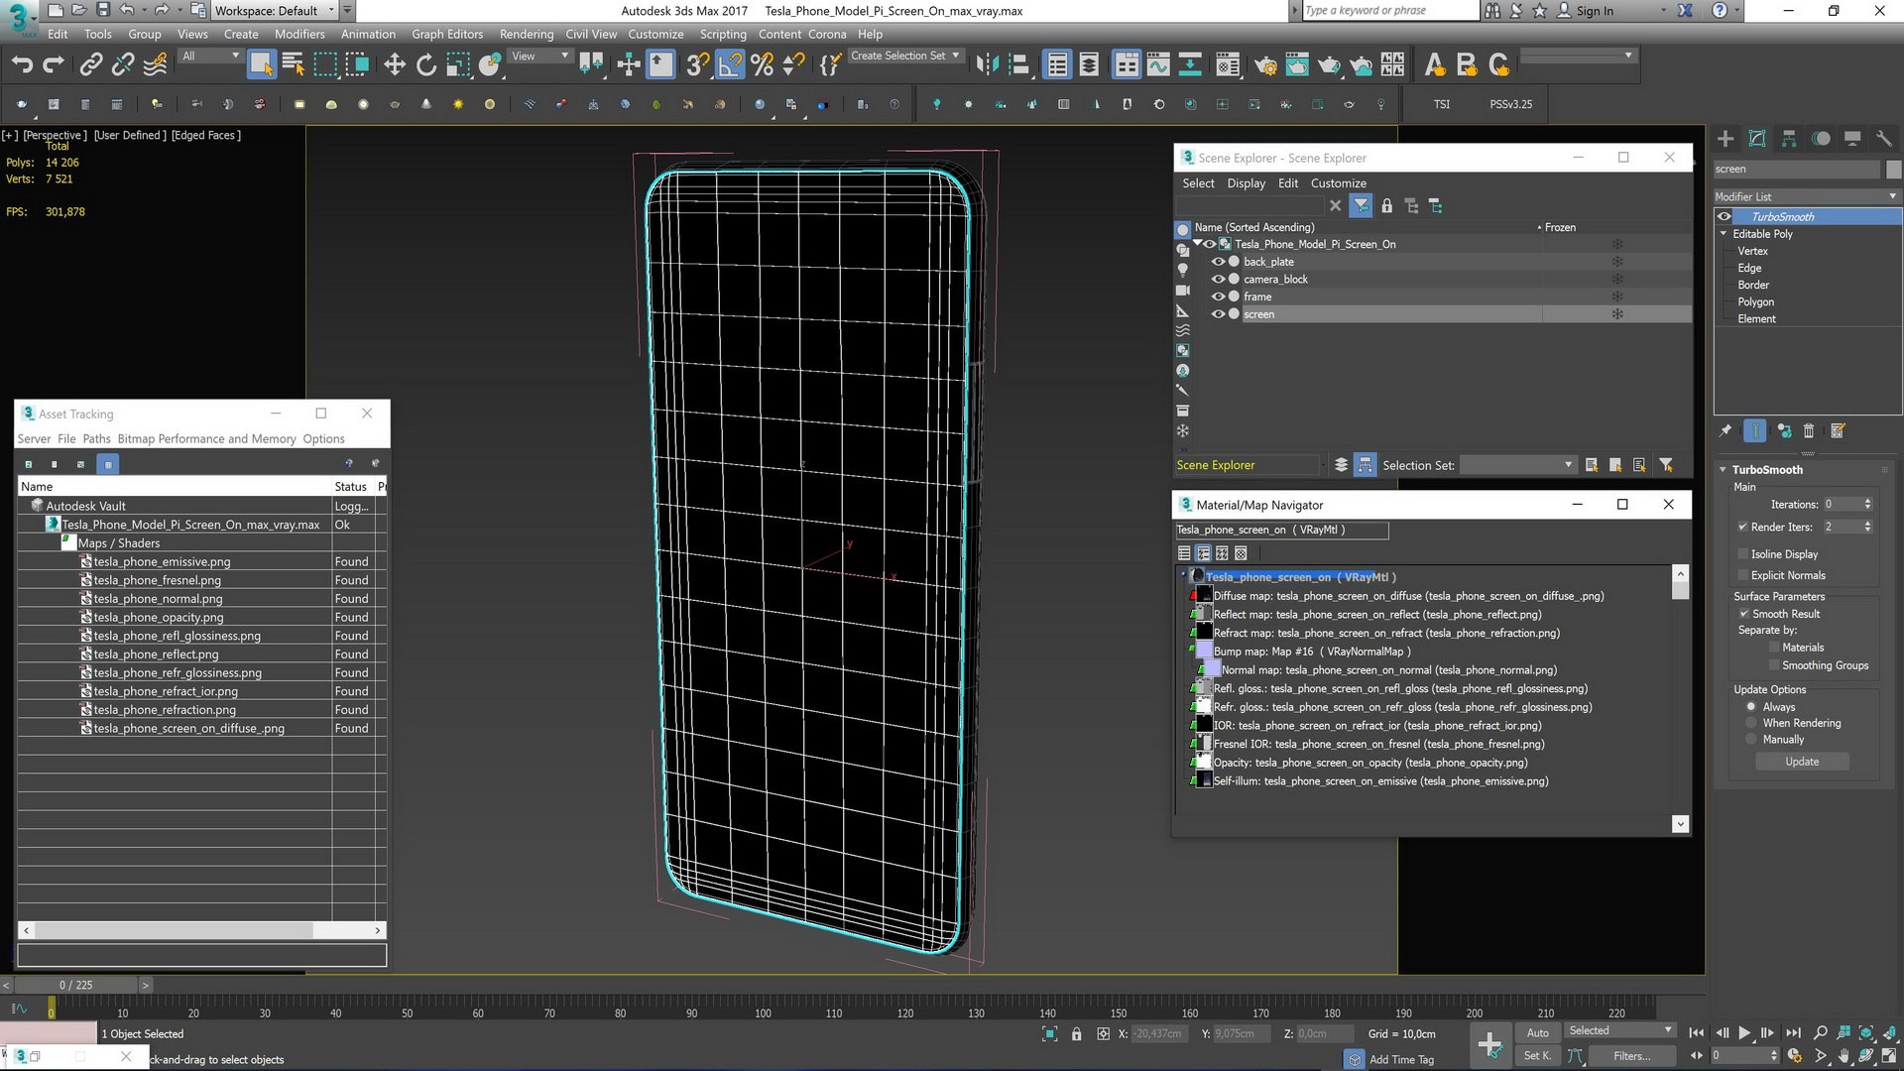Open Bitmap Performance and Memory menu
Image resolution: width=1904 pixels, height=1071 pixels.
206,439
